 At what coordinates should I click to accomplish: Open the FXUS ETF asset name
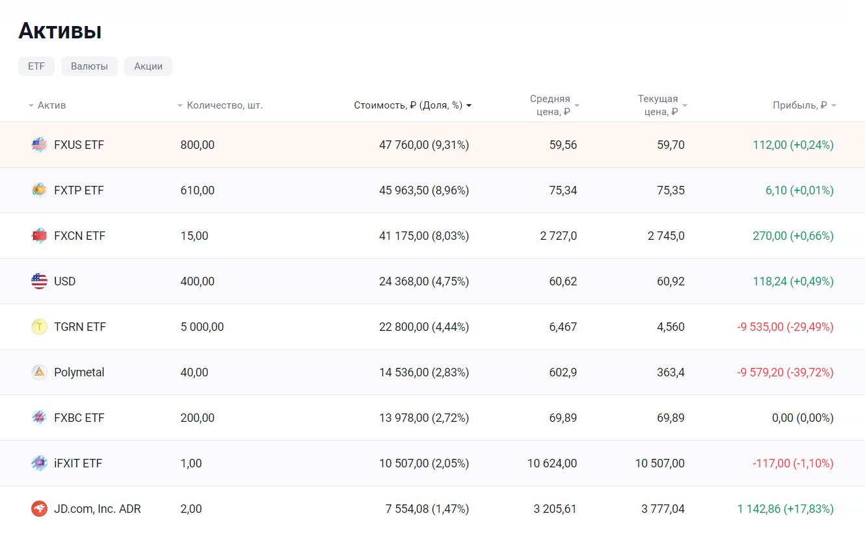[79, 145]
